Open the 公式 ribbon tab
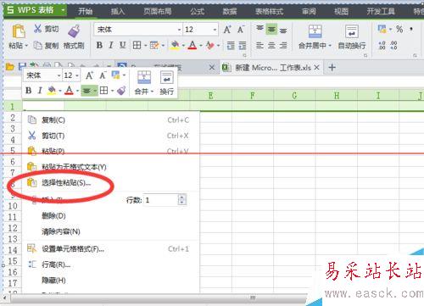This screenshot has width=424, height=306. click(x=197, y=11)
